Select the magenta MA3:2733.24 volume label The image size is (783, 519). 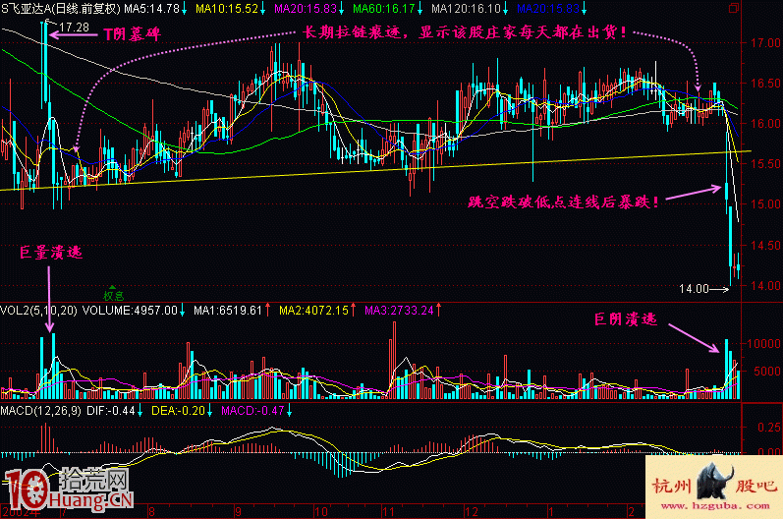pos(399,311)
